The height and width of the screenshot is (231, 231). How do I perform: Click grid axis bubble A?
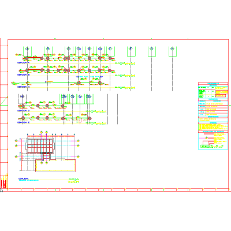[27, 49]
